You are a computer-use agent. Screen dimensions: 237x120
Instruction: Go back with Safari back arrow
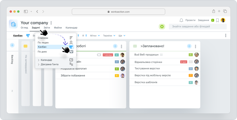tap(37, 12)
